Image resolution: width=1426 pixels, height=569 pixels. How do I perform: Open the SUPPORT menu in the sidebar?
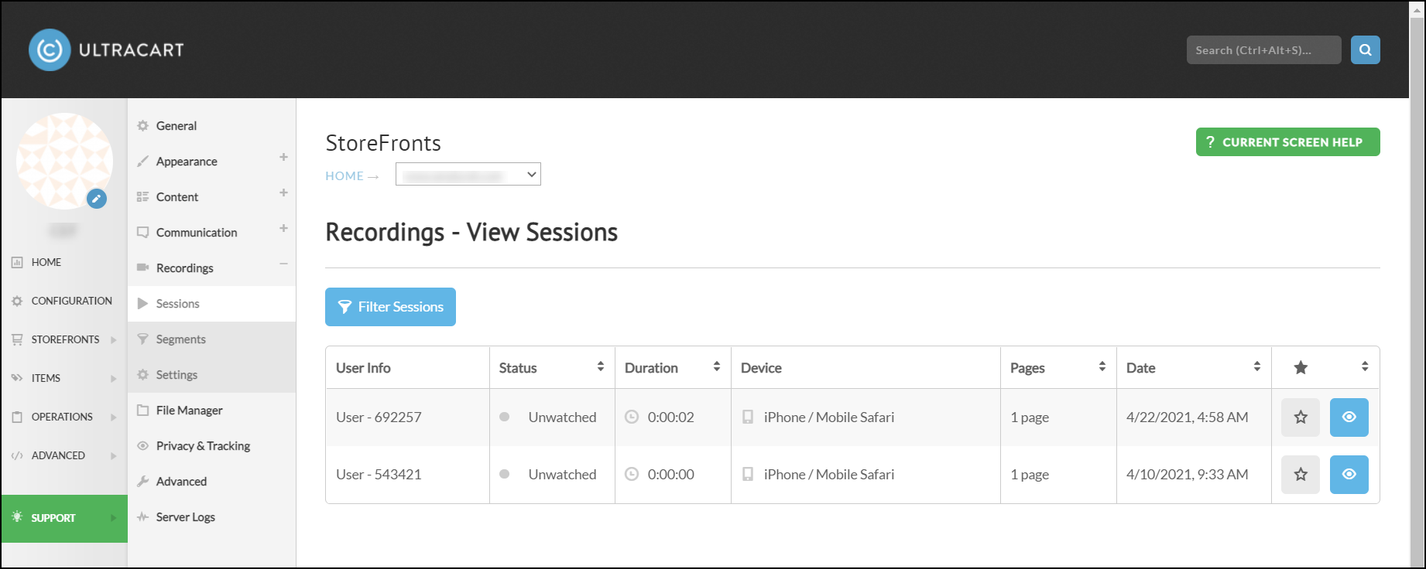click(x=64, y=518)
